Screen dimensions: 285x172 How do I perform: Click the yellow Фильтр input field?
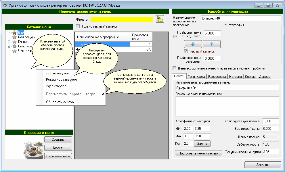pyautogui.click(x=122, y=19)
